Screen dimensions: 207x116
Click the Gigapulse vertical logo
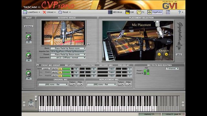click(180, 36)
